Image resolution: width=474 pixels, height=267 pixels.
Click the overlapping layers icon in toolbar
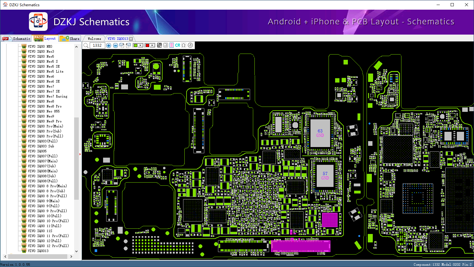tap(159, 45)
